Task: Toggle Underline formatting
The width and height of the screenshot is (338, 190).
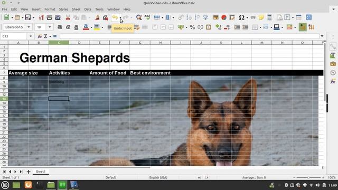Action: tap(76, 27)
